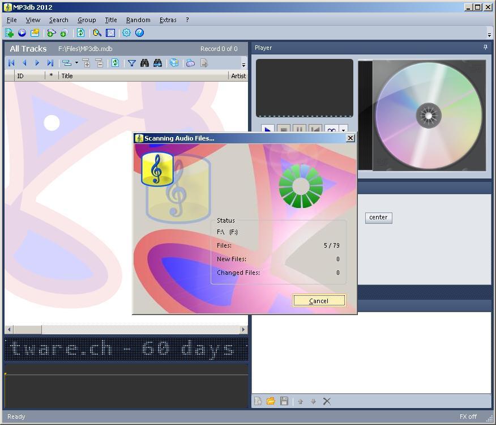496x425 pixels.
Task: Go to next record arrow in All Tracks
Action: pyautogui.click(x=37, y=63)
